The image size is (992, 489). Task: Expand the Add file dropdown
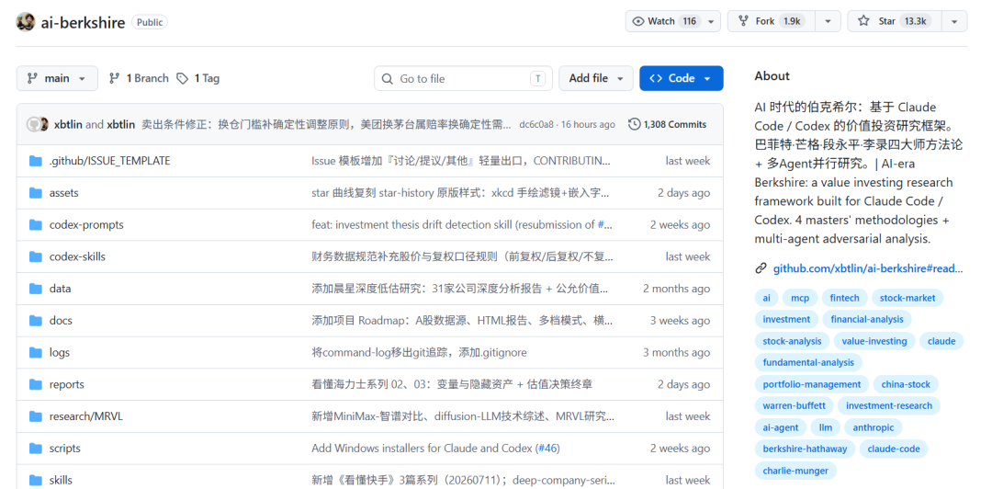(x=595, y=78)
